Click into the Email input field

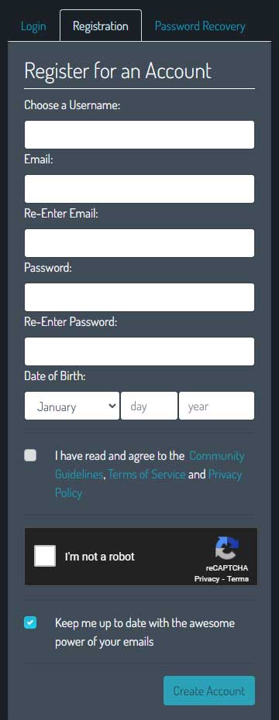point(139,189)
